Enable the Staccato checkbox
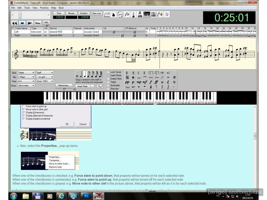Image resolution: width=267 pixels, height=200 pixels. pyautogui.click(x=108, y=89)
